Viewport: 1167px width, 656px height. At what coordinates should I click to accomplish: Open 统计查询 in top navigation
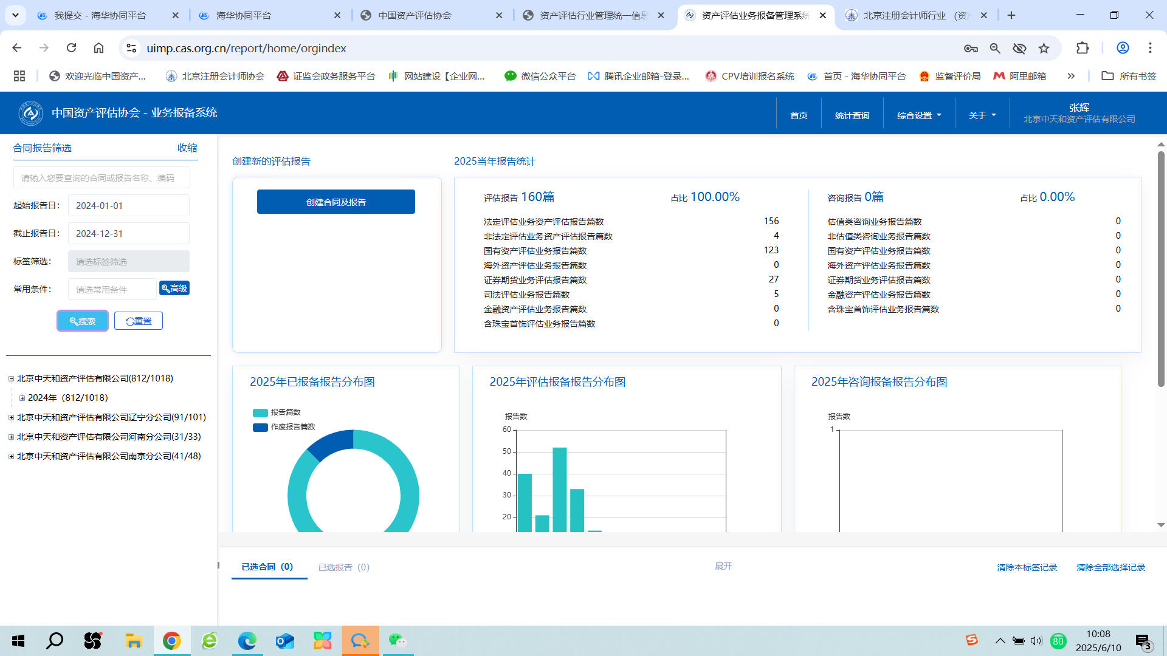[852, 115]
